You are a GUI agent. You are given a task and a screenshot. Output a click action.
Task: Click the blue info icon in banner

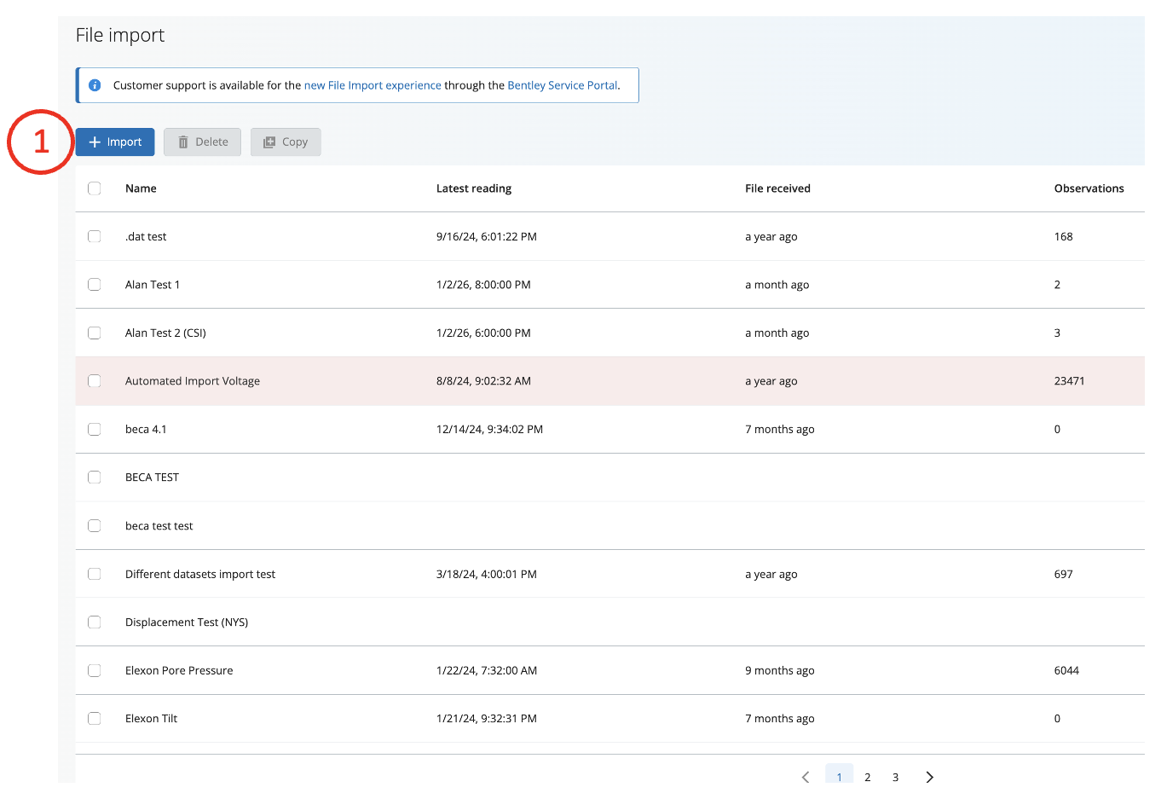point(95,85)
